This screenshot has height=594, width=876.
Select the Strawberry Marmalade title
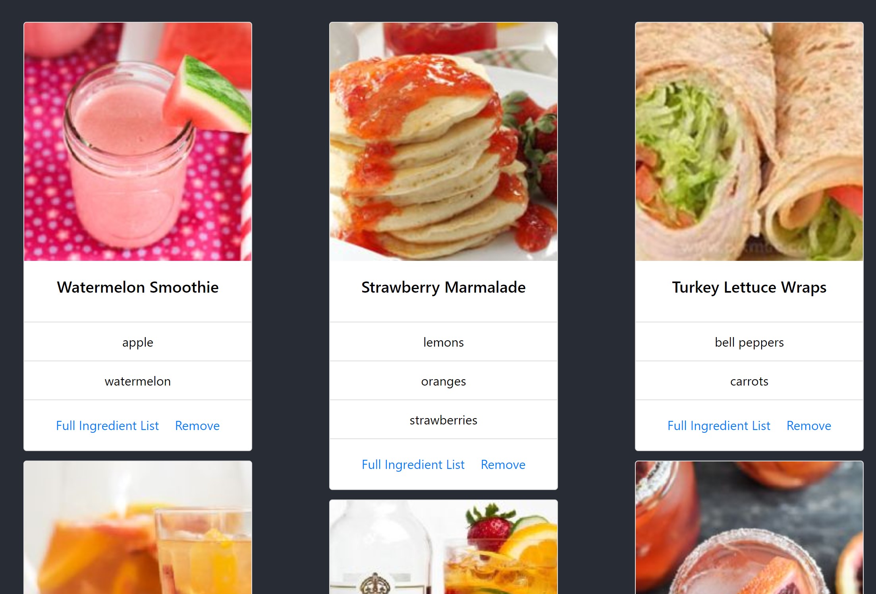[444, 287]
